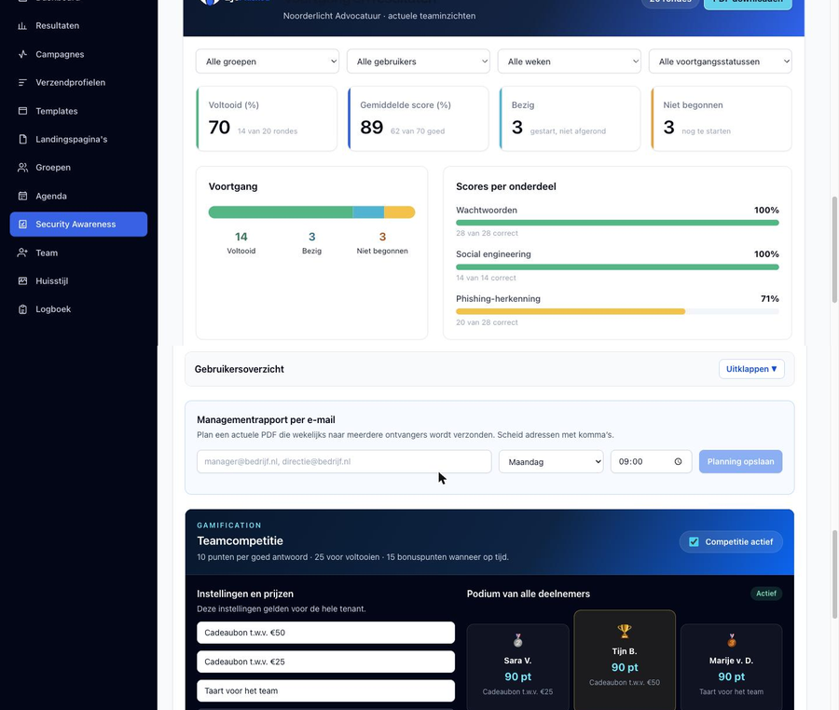Click the "28 van 28 correct" text

click(487, 233)
